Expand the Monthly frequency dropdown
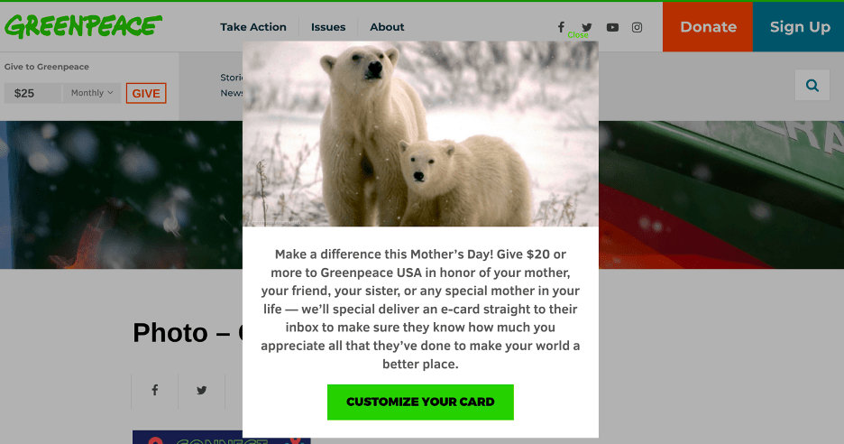The height and width of the screenshot is (444, 844). 92,93
